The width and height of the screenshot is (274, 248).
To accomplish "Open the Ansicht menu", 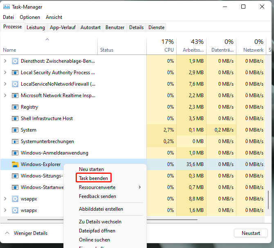I will (54, 17).
